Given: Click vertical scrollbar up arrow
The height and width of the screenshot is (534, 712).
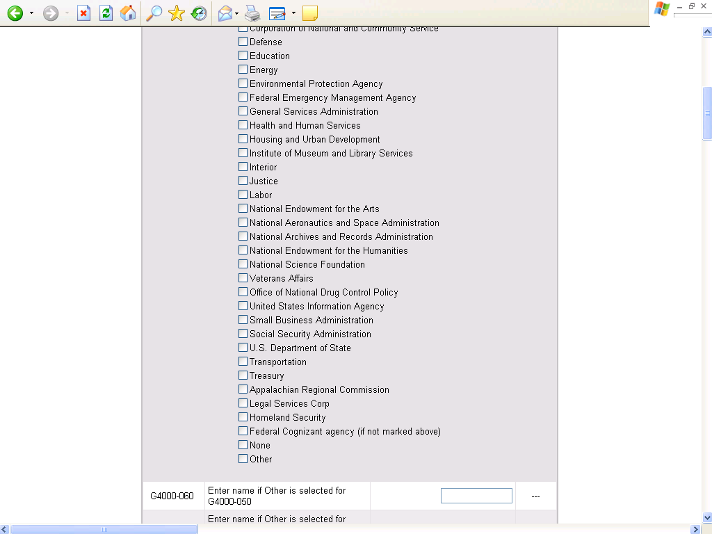Looking at the screenshot, I should 707,32.
